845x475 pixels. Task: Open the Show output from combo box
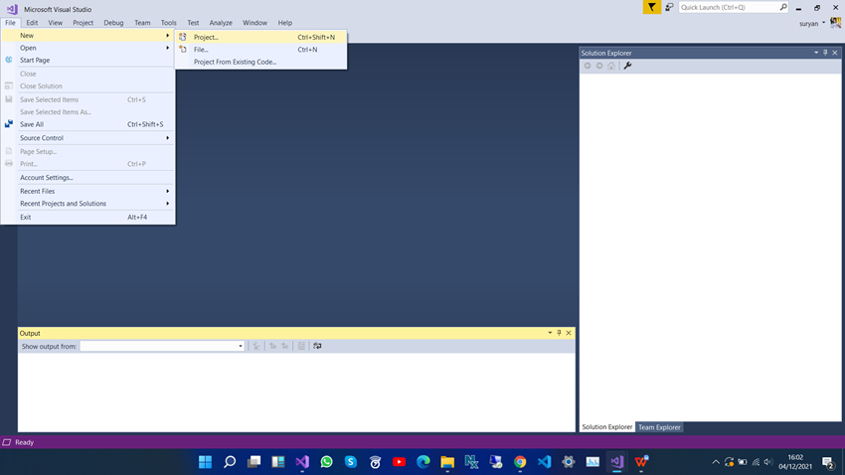point(162,346)
